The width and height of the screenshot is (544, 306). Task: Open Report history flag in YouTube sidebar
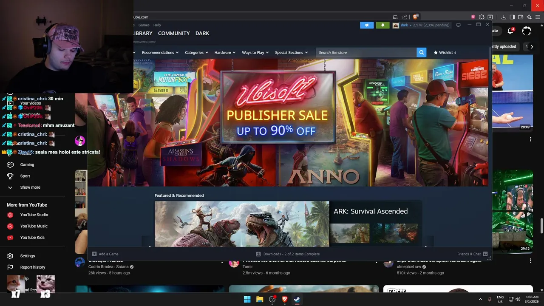tap(11, 267)
